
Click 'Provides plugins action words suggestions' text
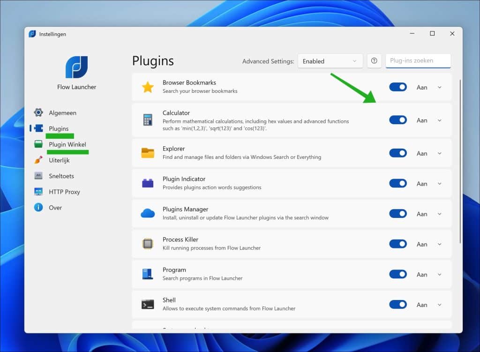(x=212, y=187)
